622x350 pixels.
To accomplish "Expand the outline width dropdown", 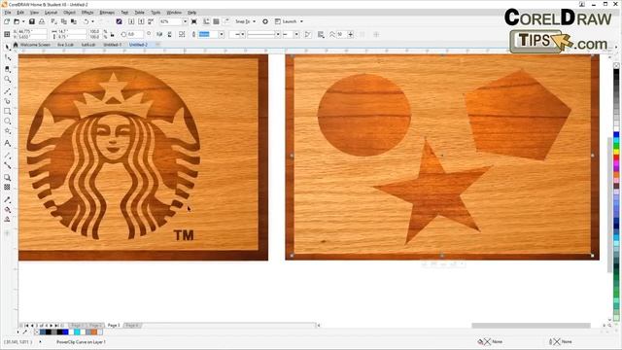I will (x=222, y=35).
